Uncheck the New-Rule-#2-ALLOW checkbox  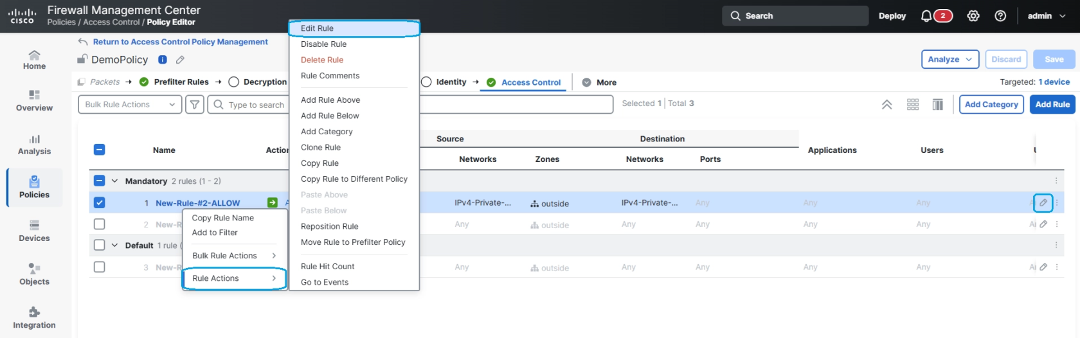(x=99, y=202)
